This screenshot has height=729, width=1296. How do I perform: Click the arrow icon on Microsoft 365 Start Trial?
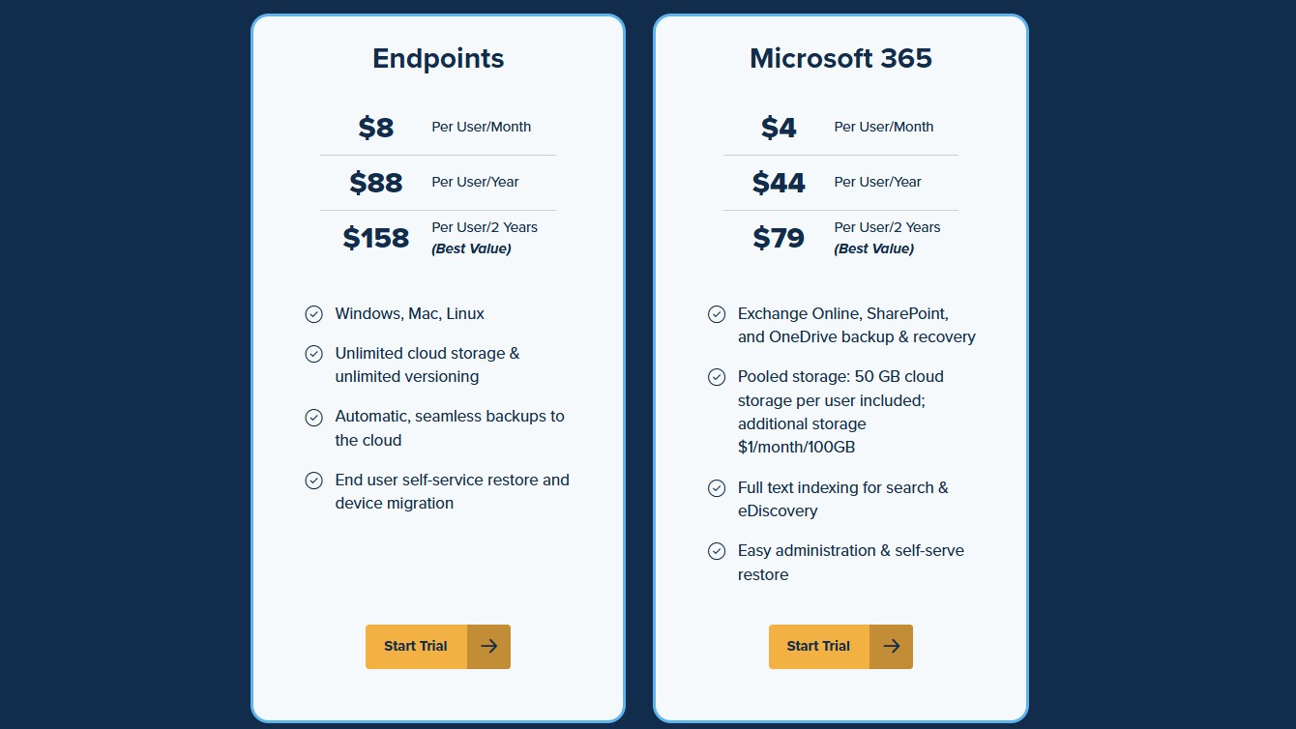click(891, 646)
